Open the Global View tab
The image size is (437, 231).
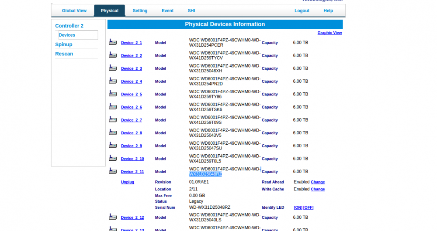coord(74,10)
